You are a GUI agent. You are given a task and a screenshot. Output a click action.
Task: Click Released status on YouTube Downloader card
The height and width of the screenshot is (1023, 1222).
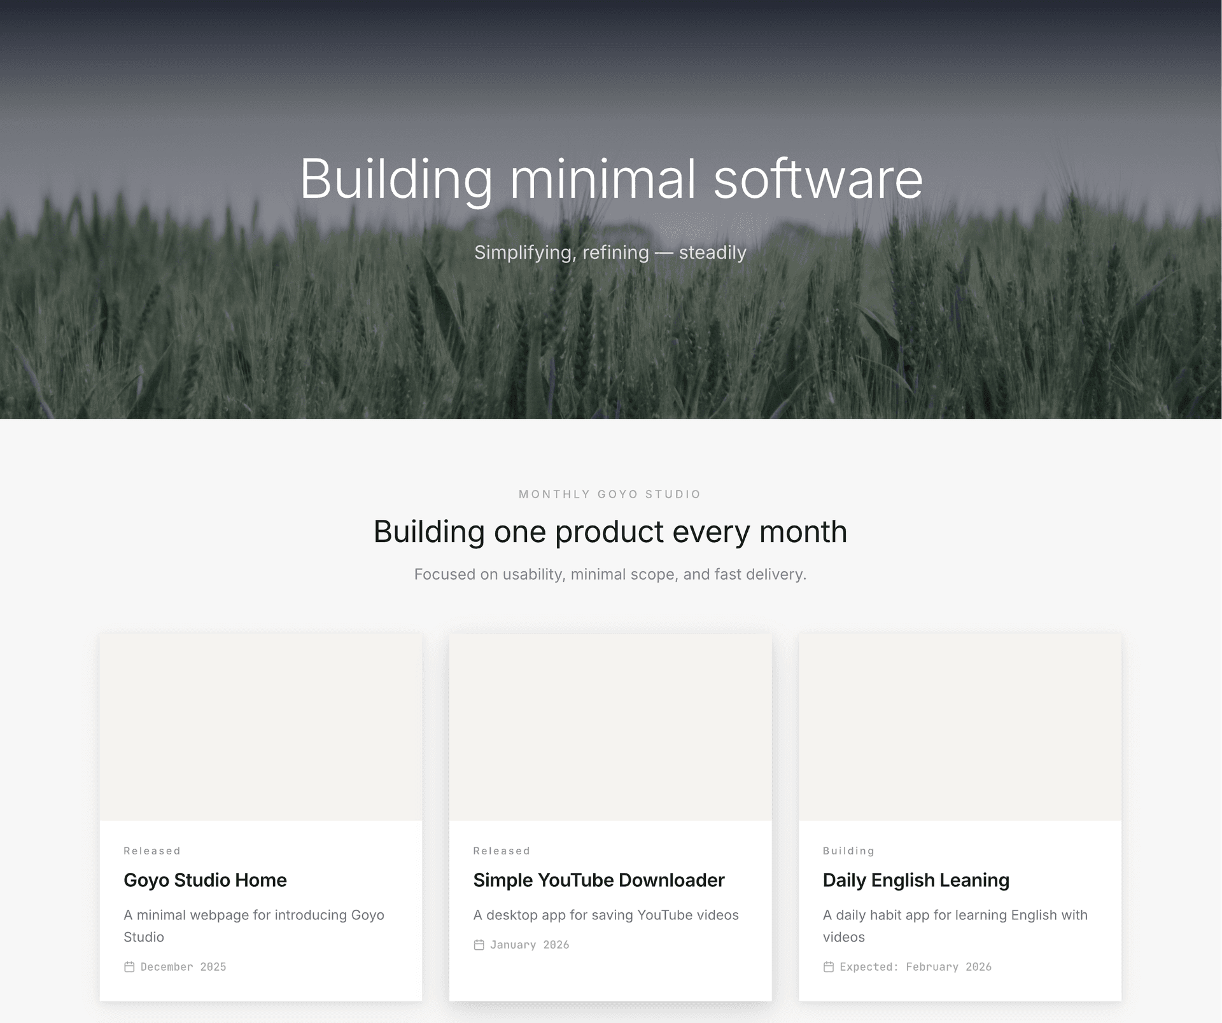tap(502, 851)
